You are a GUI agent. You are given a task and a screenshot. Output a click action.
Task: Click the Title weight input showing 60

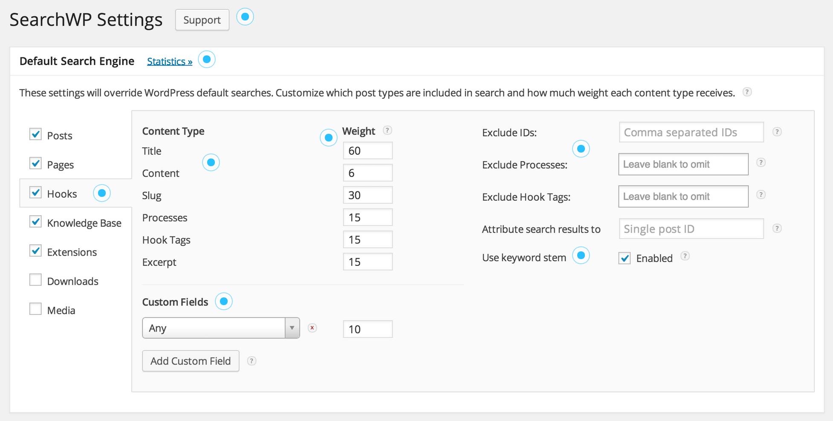coord(367,150)
